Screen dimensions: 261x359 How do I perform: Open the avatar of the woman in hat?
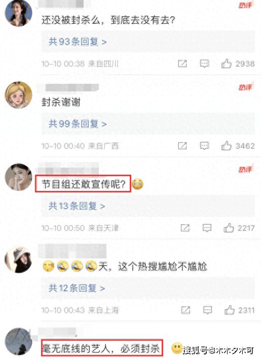[x=19, y=259]
